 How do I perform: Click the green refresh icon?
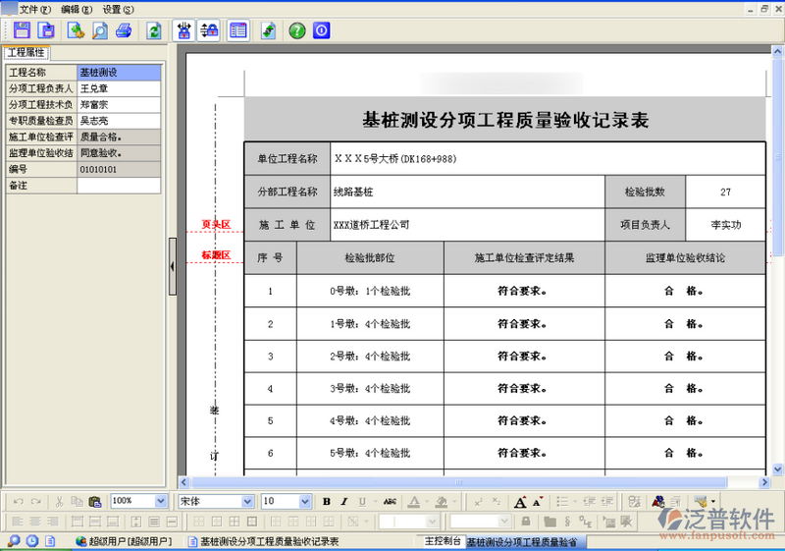(x=154, y=30)
